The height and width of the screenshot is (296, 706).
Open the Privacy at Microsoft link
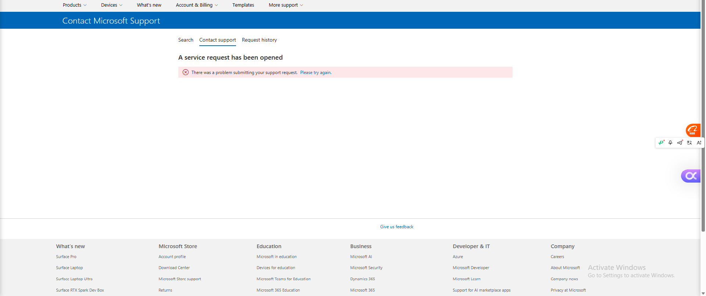point(568,290)
